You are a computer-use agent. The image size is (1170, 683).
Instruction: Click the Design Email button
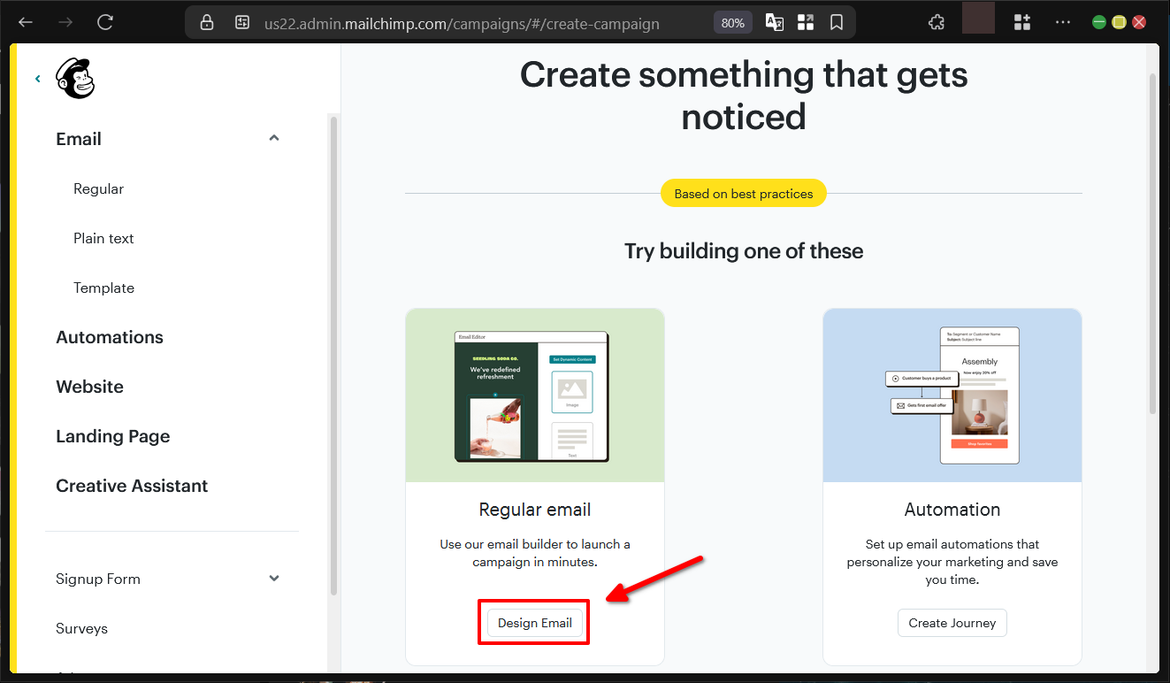click(x=533, y=622)
